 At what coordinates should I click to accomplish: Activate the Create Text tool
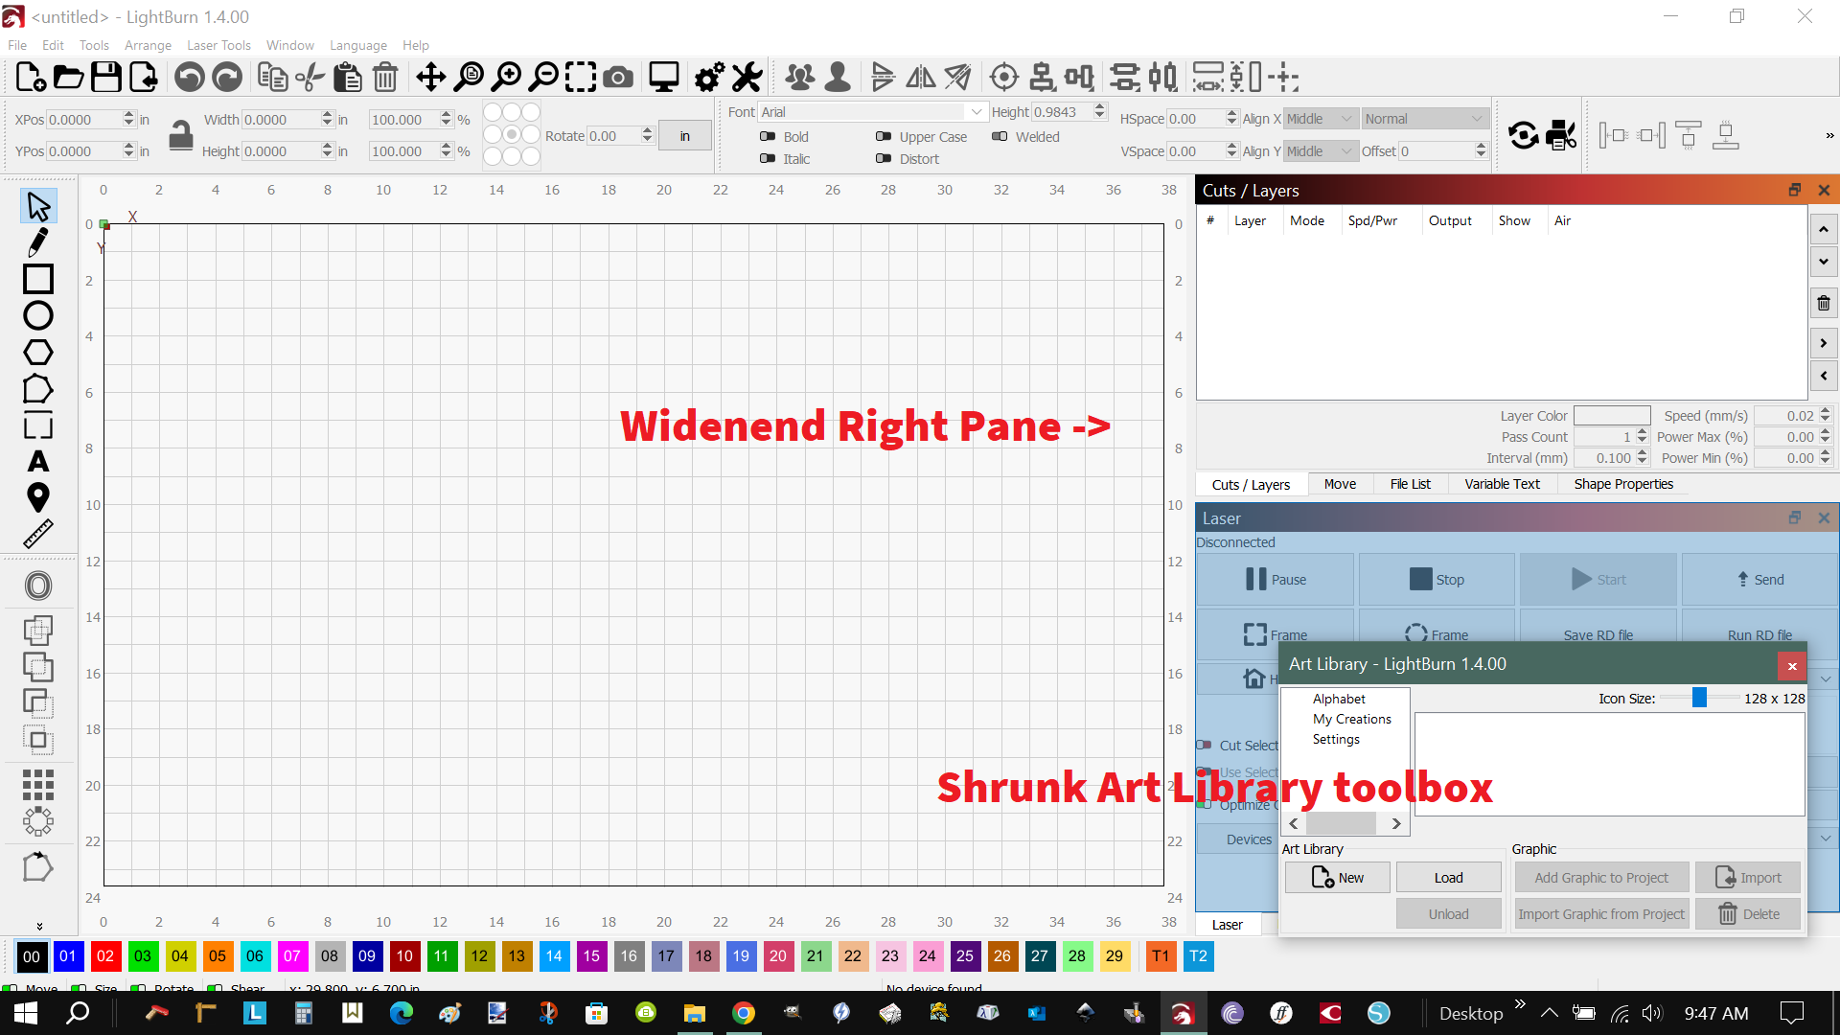(x=38, y=462)
